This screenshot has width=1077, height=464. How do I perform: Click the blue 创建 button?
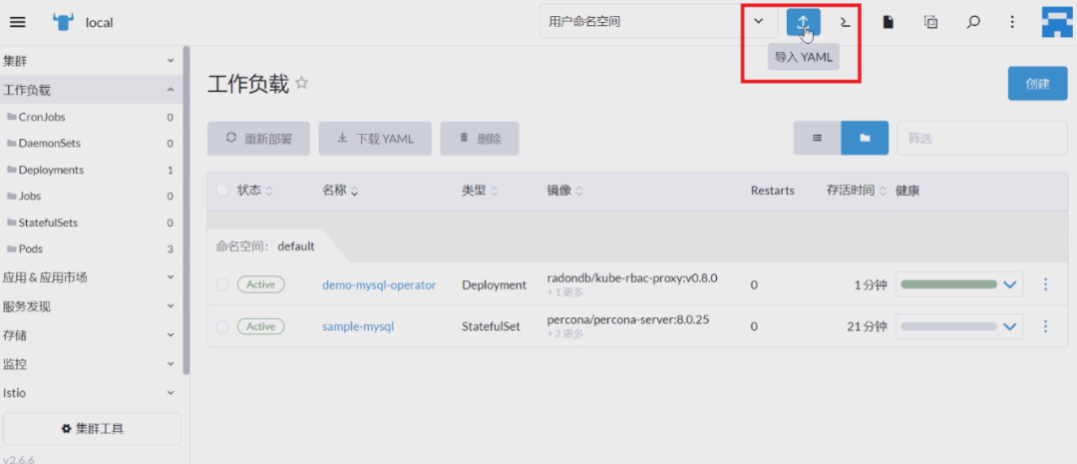pos(1037,84)
